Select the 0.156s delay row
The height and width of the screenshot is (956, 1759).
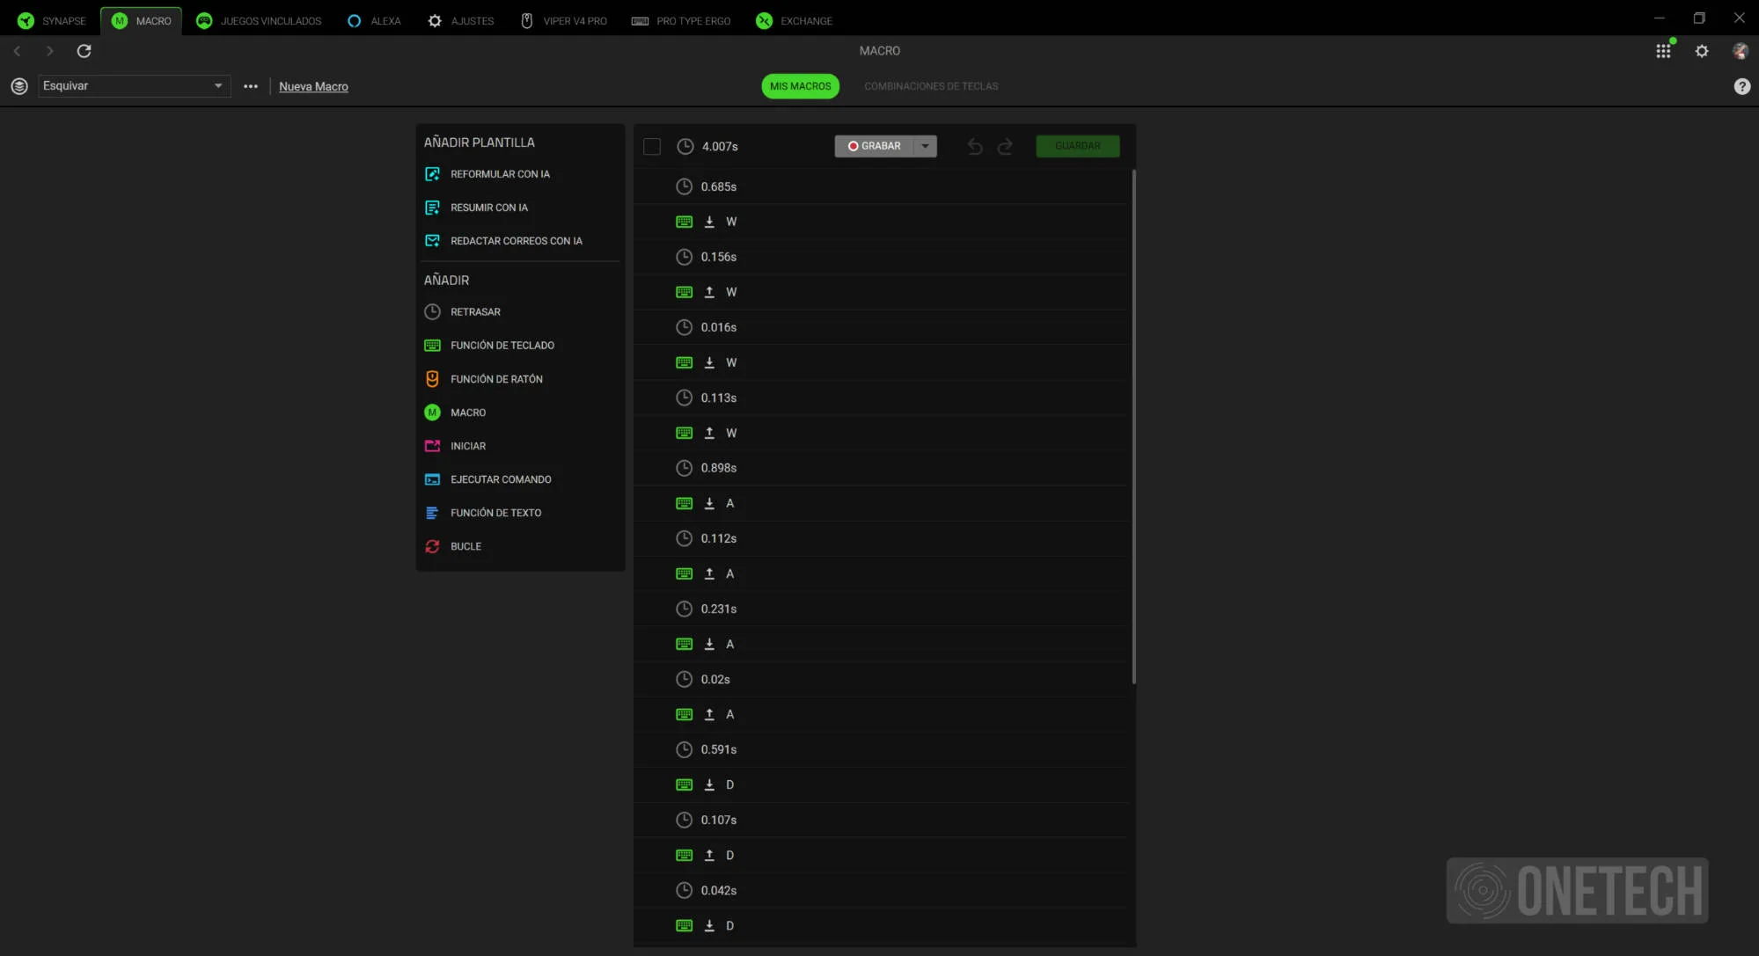tap(880, 257)
